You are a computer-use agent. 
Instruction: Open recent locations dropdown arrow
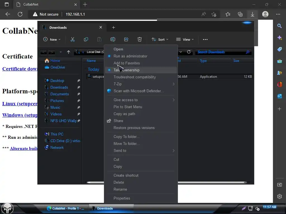pos(61,52)
